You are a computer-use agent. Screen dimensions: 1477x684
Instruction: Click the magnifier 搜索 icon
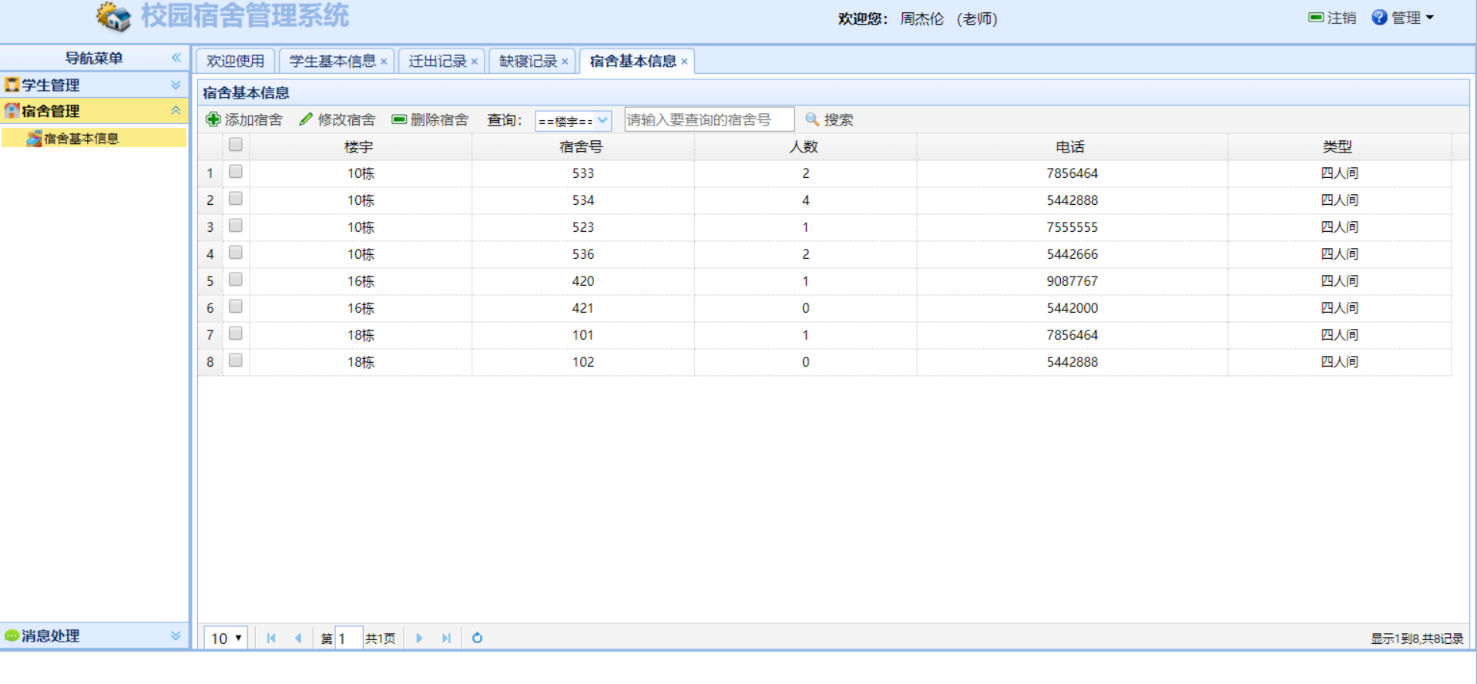pos(812,119)
